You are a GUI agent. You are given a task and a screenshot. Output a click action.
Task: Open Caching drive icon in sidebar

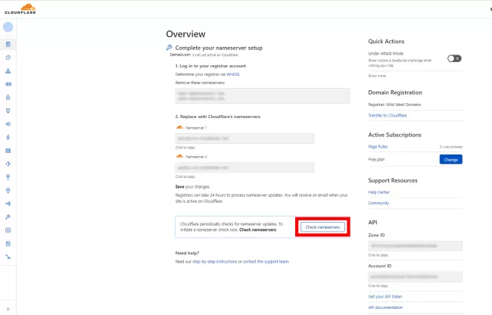[x=8, y=151]
